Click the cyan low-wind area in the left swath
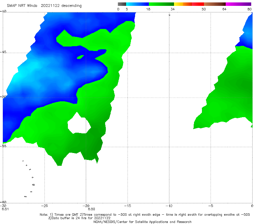Viewport: 255px width, 224px height. [18, 77]
